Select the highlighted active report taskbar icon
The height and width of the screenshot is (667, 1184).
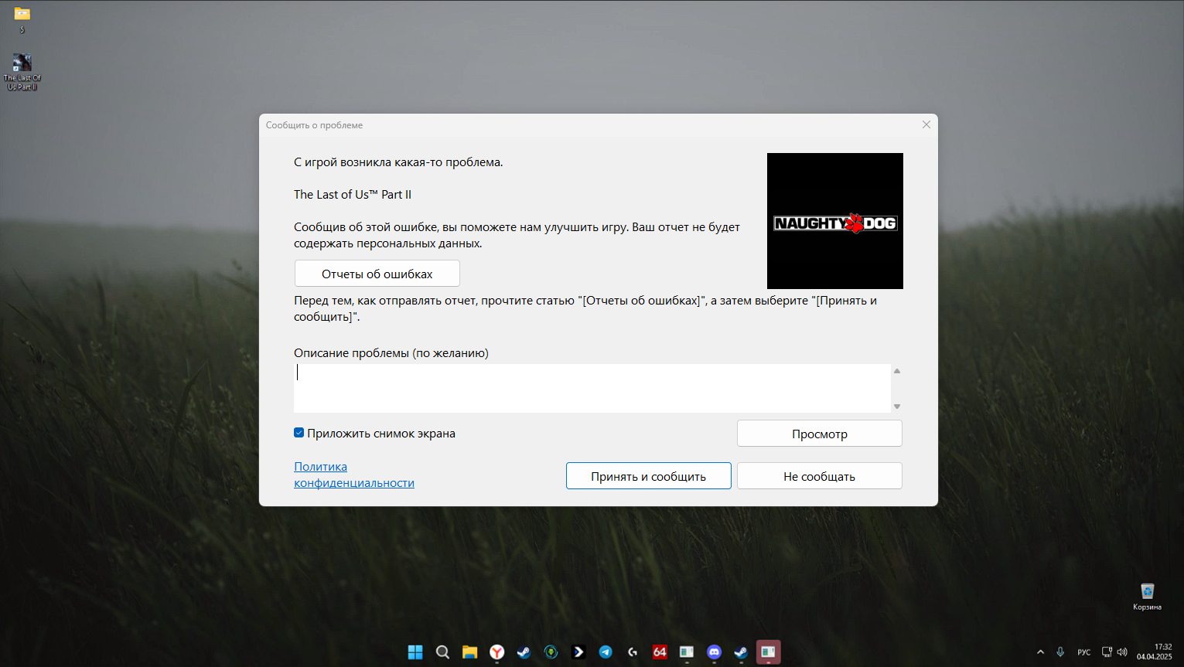coord(768,652)
